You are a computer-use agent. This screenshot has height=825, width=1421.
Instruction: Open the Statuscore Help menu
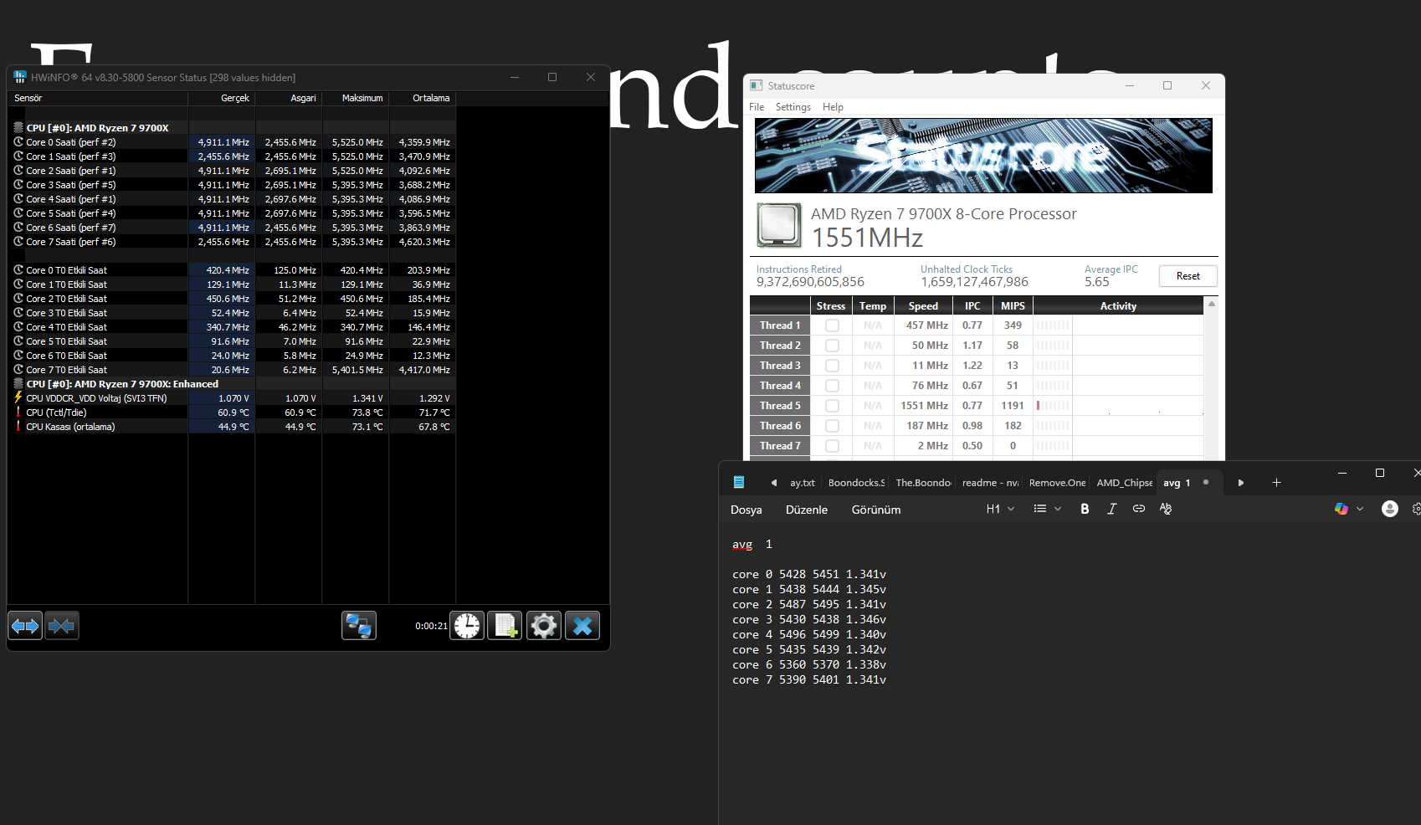click(833, 107)
